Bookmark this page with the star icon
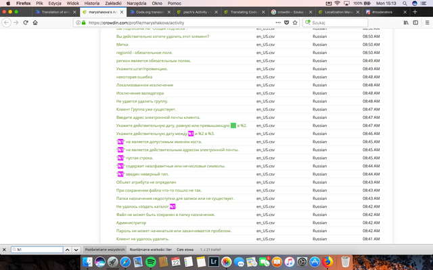The image size is (433, 270). coord(296,22)
